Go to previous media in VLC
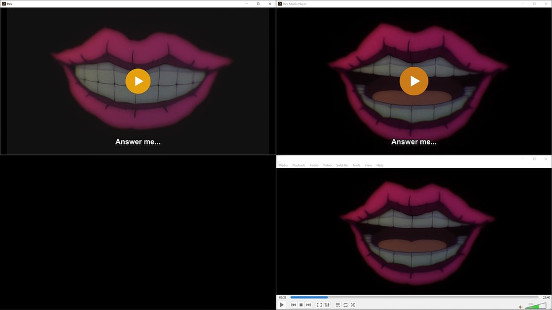 (293, 305)
